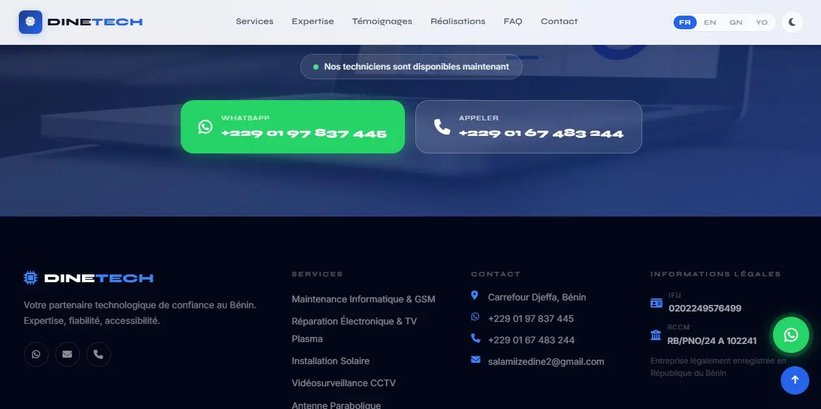Screen dimensions: 821x409
Task: Click the DineTech chip logo in header
Action: point(31,22)
